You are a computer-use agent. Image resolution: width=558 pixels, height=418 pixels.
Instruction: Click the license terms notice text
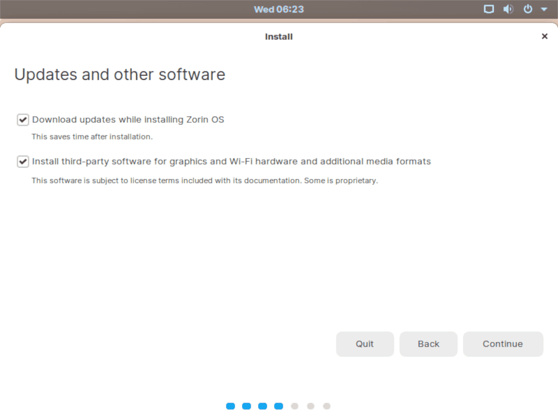[205, 181]
